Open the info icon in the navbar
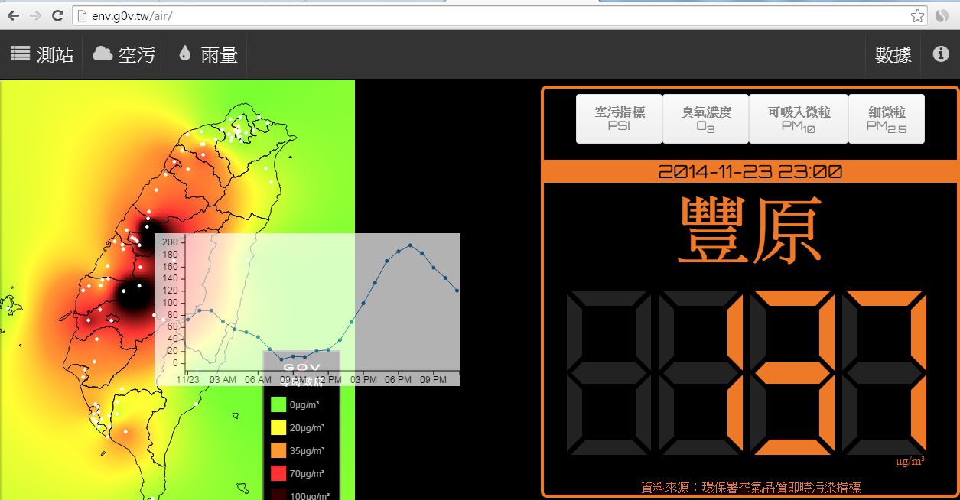The width and height of the screenshot is (960, 500). 940,54
